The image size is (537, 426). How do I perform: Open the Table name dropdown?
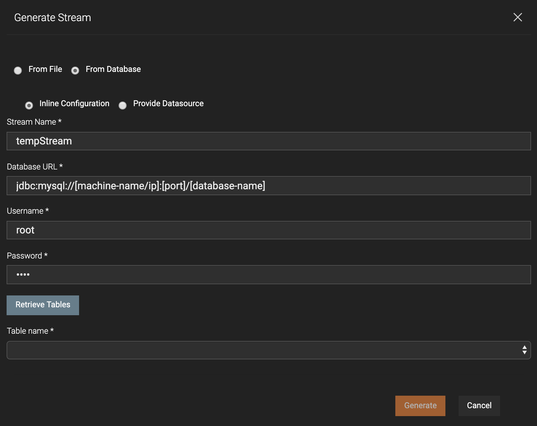tap(268, 350)
